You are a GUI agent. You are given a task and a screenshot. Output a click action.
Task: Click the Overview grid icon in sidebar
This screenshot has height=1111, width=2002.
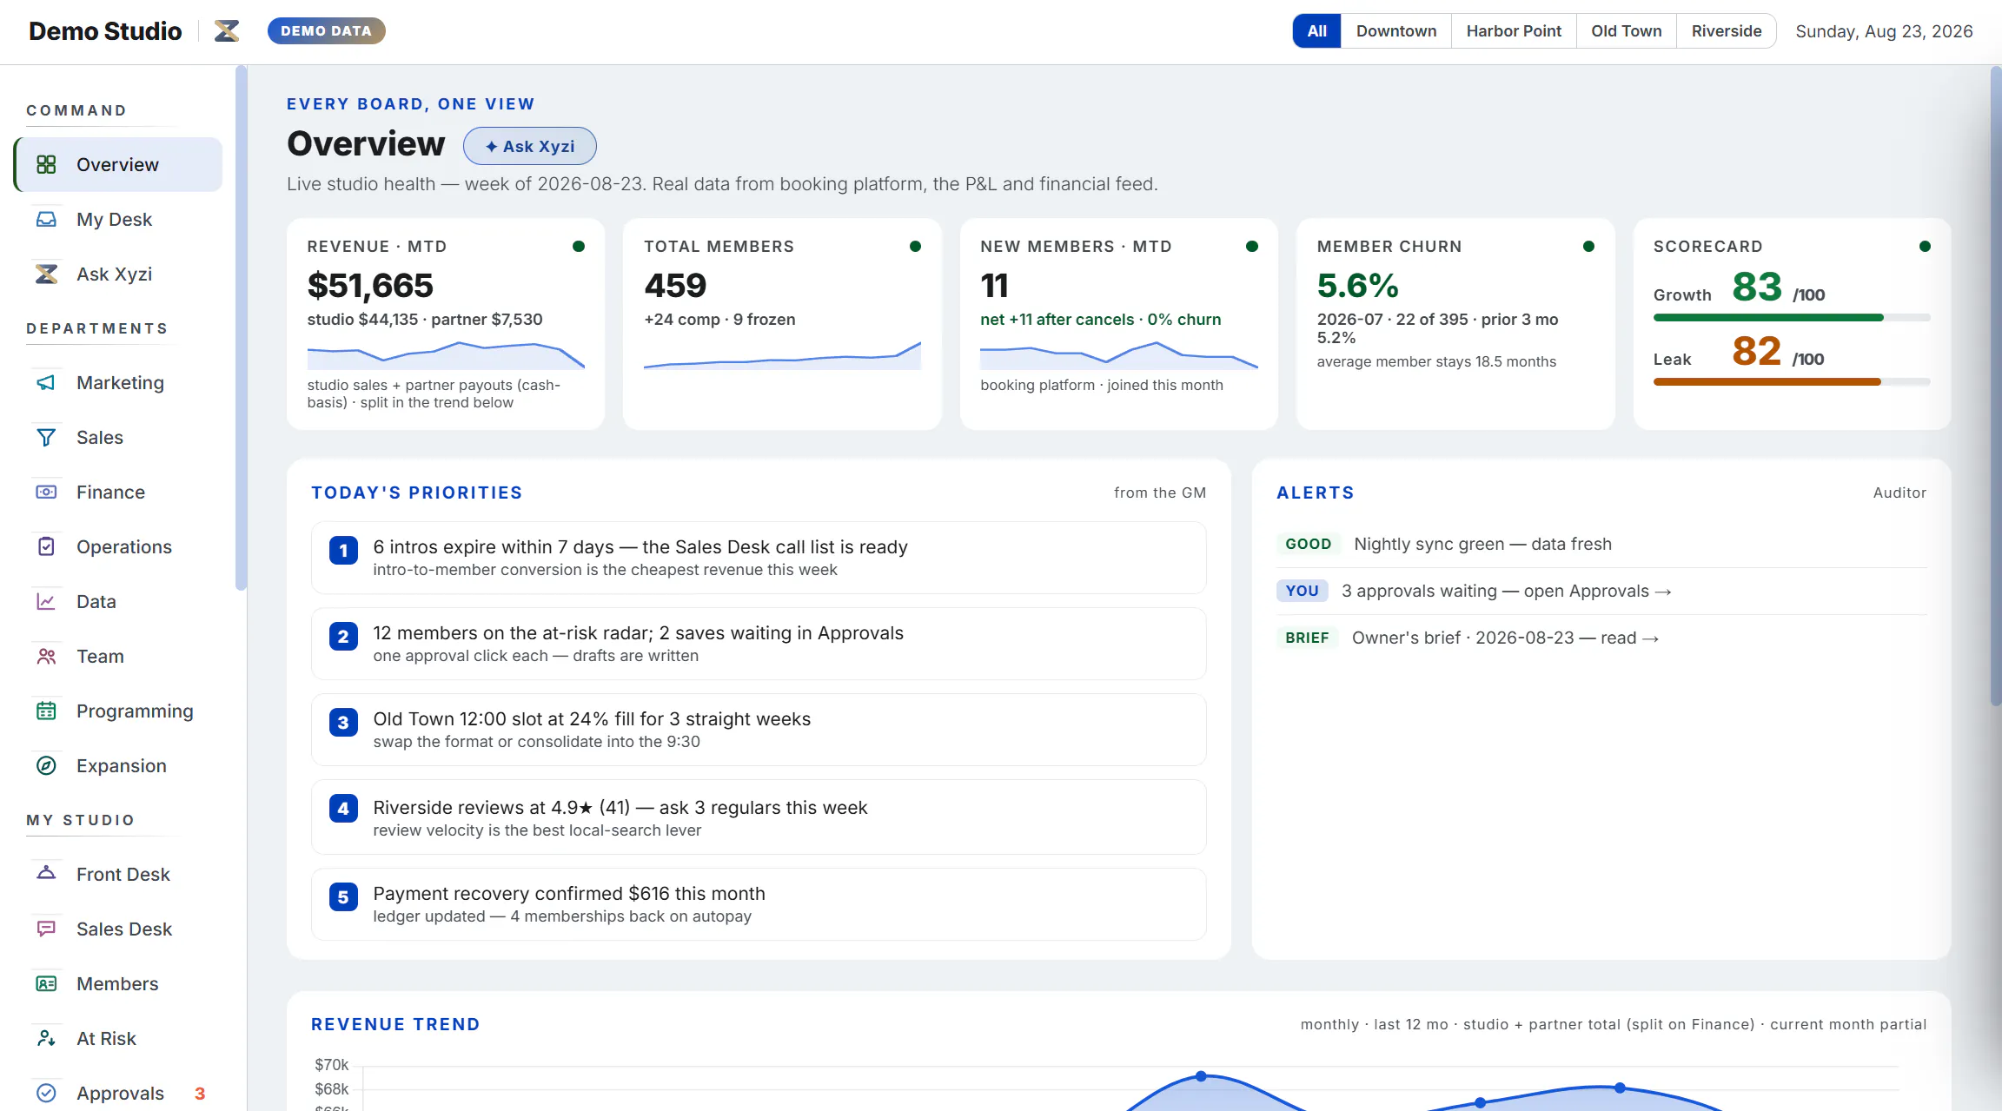point(46,164)
